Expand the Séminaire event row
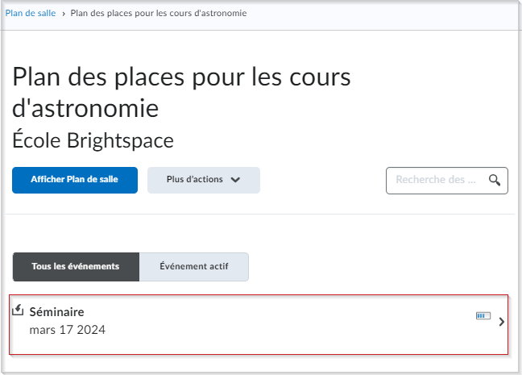The image size is (522, 375). pos(259,324)
